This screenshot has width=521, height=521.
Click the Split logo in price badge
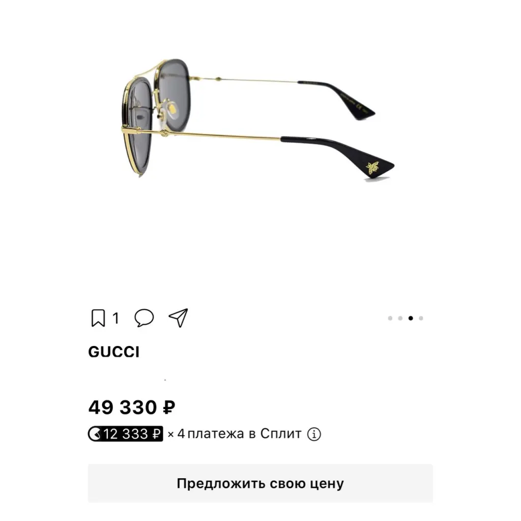coord(95,433)
